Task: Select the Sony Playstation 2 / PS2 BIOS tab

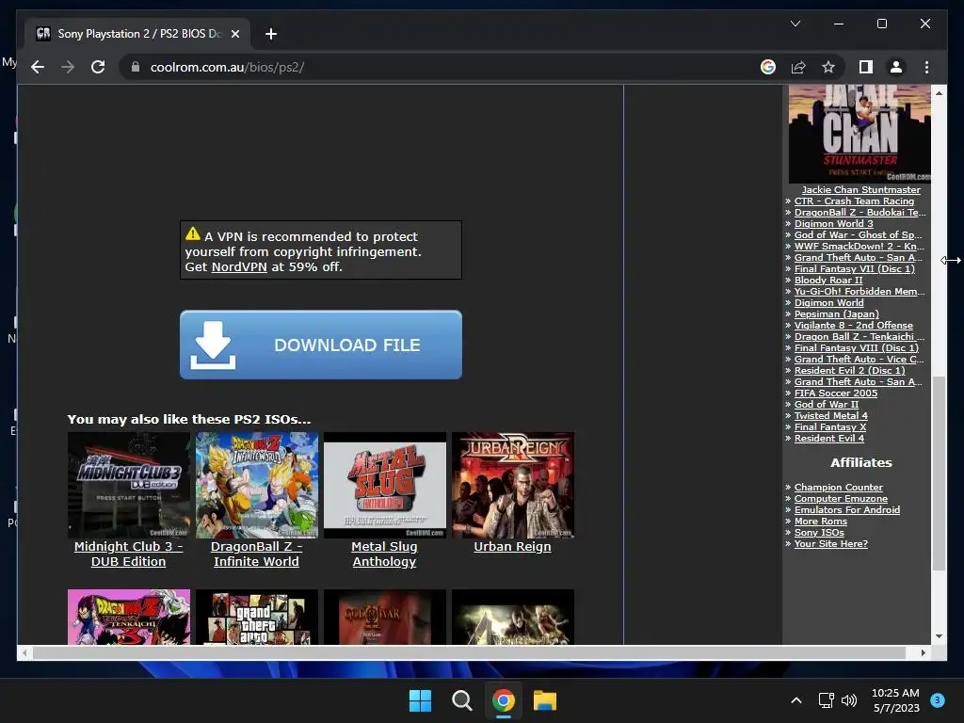Action: click(137, 34)
